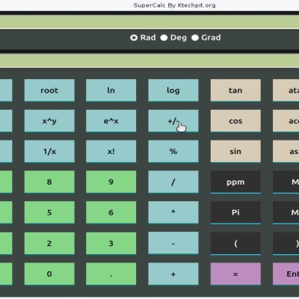Click the number 3 key
The image size is (299, 299).
pos(111,243)
